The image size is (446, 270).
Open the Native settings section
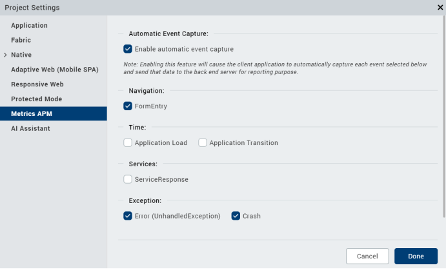21,55
